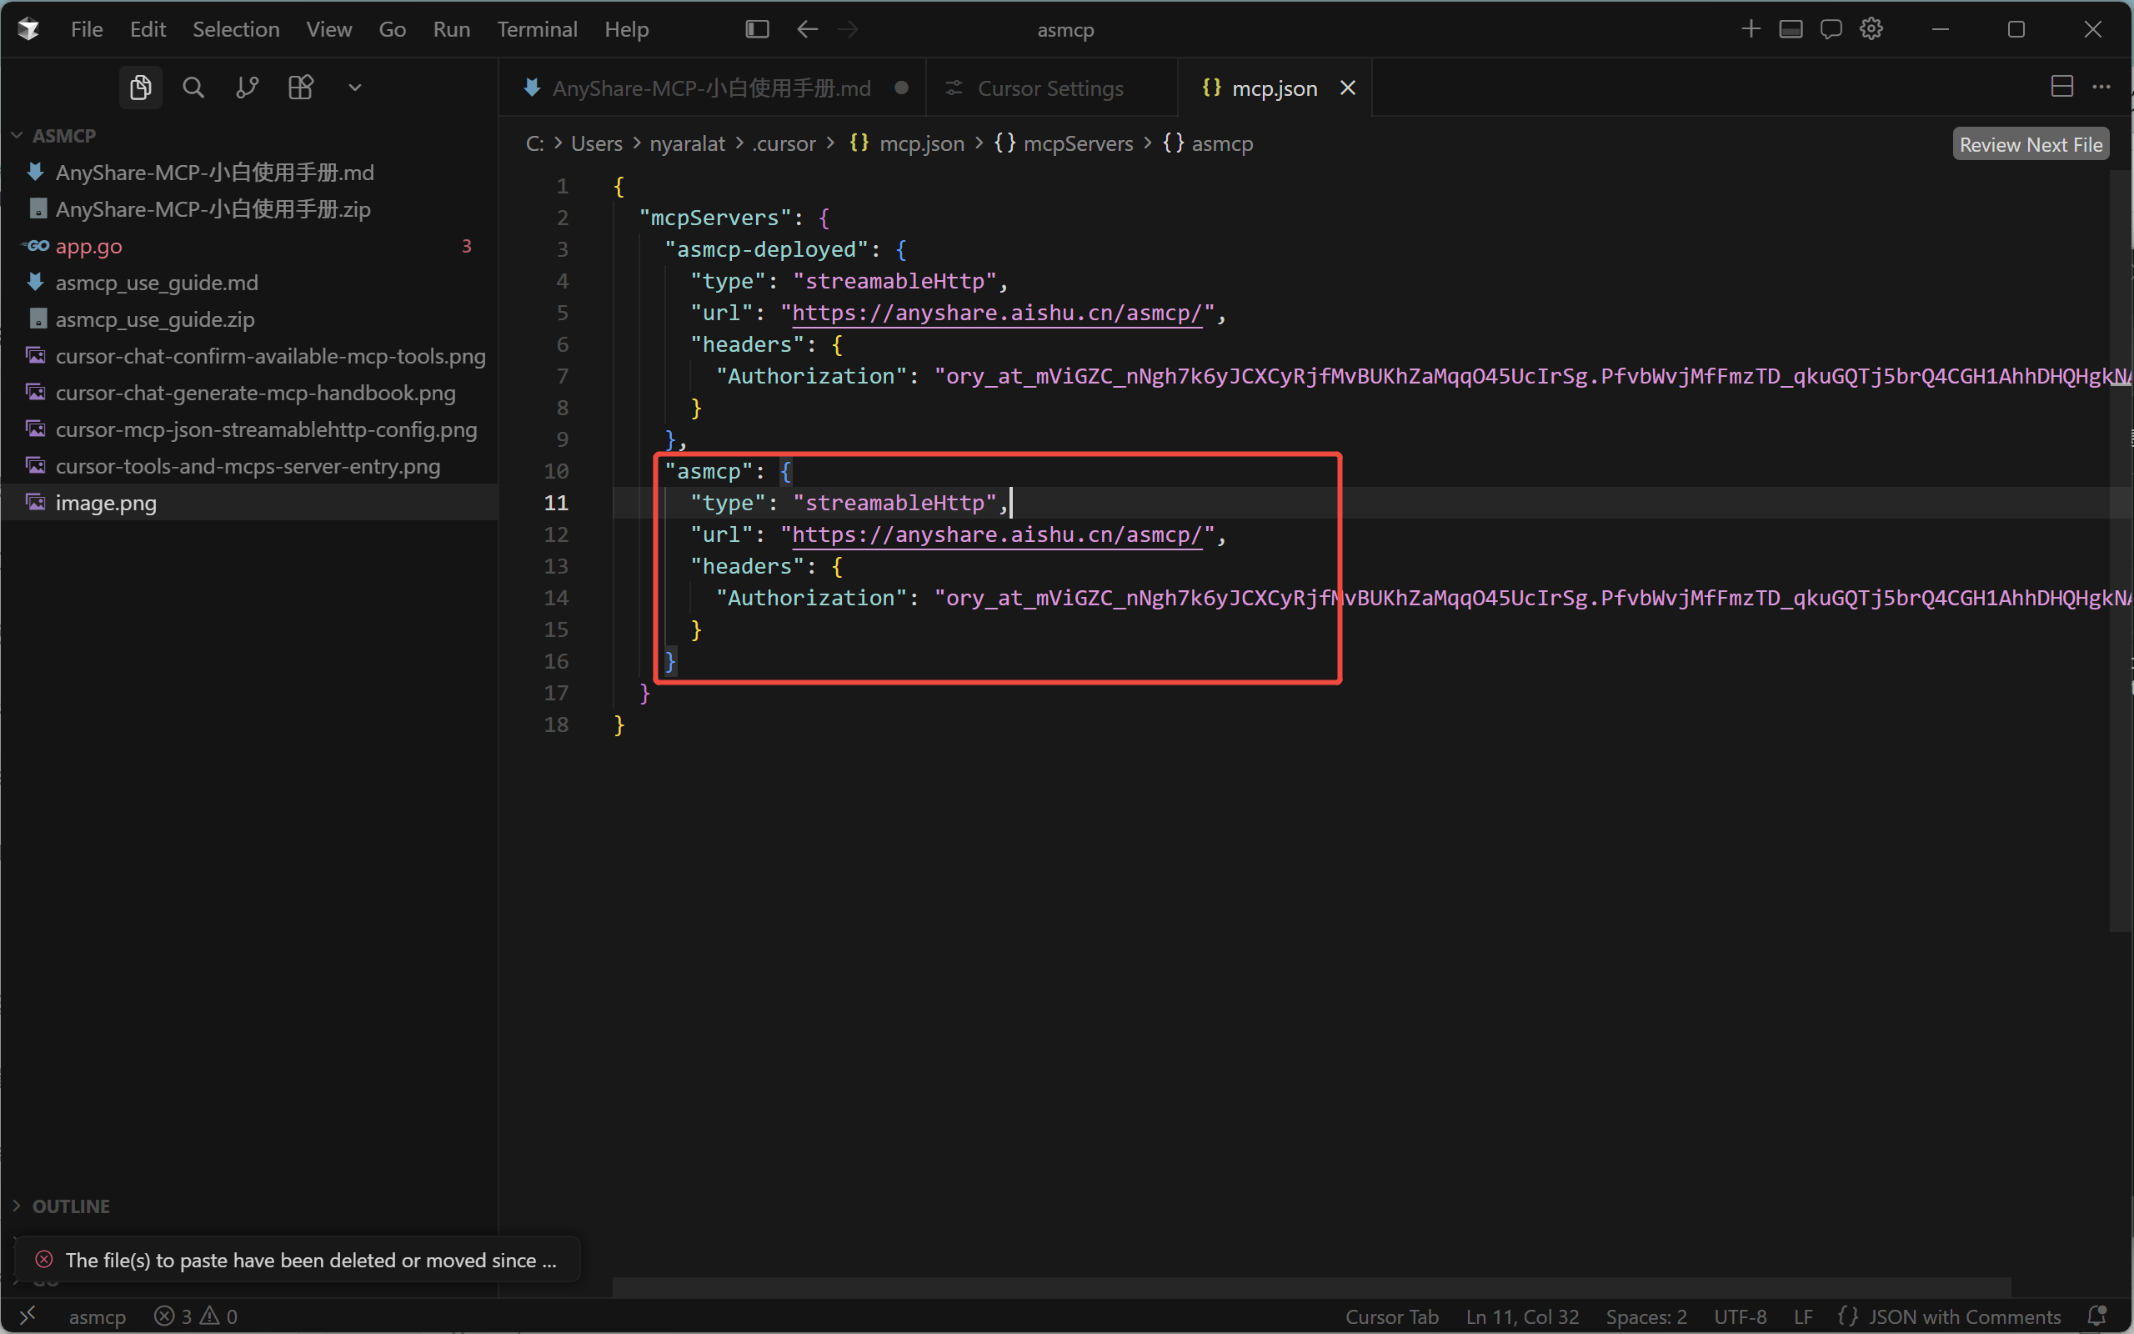Open the Source Control view icon
This screenshot has width=2134, height=1334.
coord(247,88)
